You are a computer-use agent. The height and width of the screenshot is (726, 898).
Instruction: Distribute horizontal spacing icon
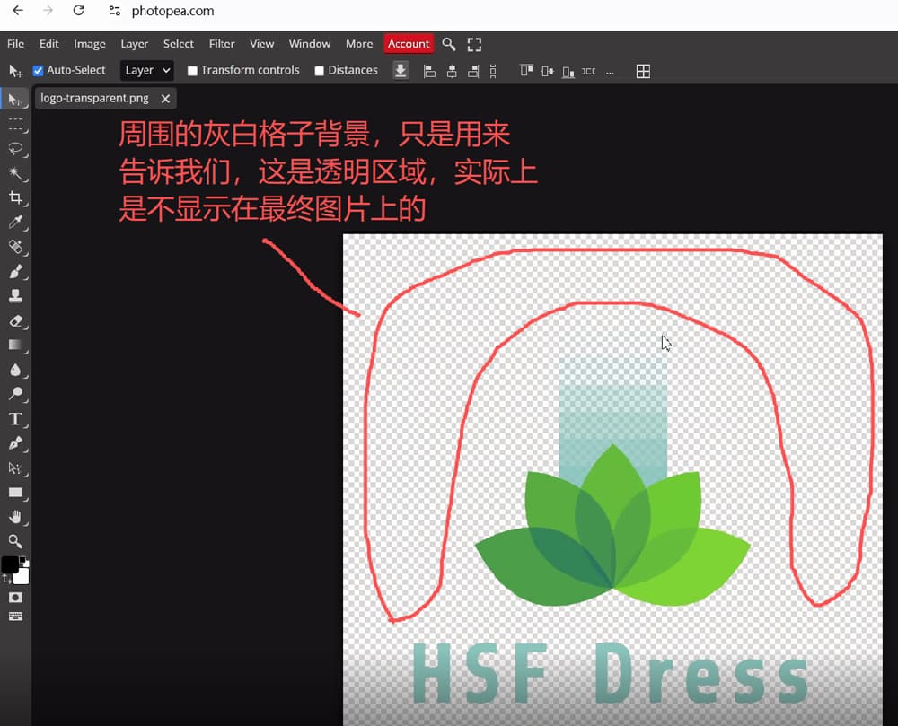tap(589, 72)
